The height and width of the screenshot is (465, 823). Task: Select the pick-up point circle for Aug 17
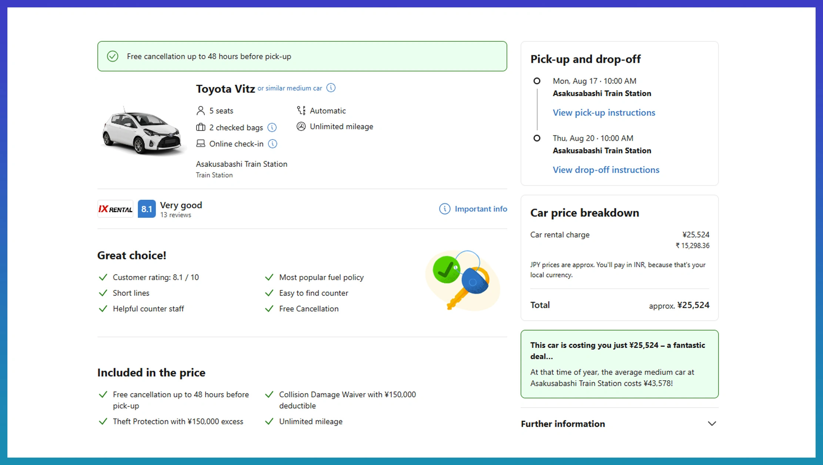(x=537, y=81)
